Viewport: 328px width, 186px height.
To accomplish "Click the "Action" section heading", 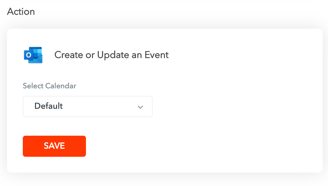I will [x=21, y=12].
